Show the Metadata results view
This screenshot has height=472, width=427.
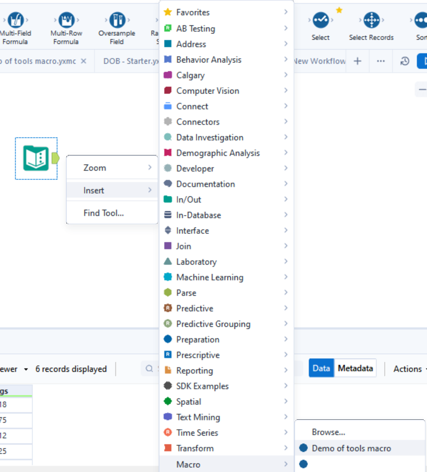[x=355, y=368]
